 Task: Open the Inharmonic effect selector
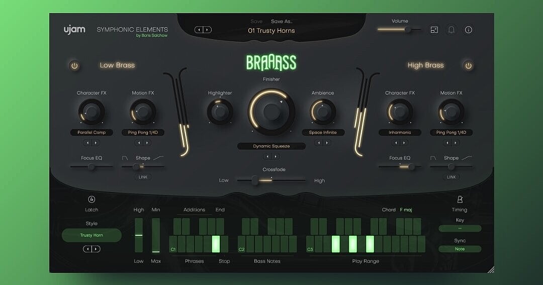(x=400, y=132)
